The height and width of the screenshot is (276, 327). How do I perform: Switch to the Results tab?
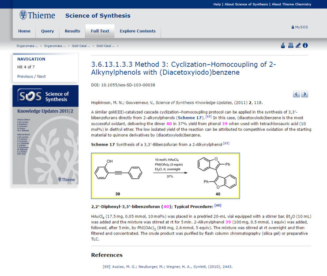(72, 31)
